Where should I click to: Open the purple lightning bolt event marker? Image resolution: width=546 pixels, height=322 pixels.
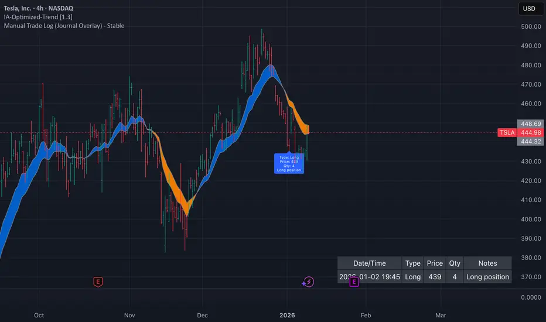click(x=309, y=282)
